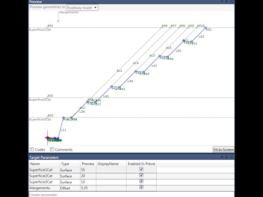The height and width of the screenshot is (197, 263).
Task: Select link label L11 in preview
Action: tap(64, 130)
